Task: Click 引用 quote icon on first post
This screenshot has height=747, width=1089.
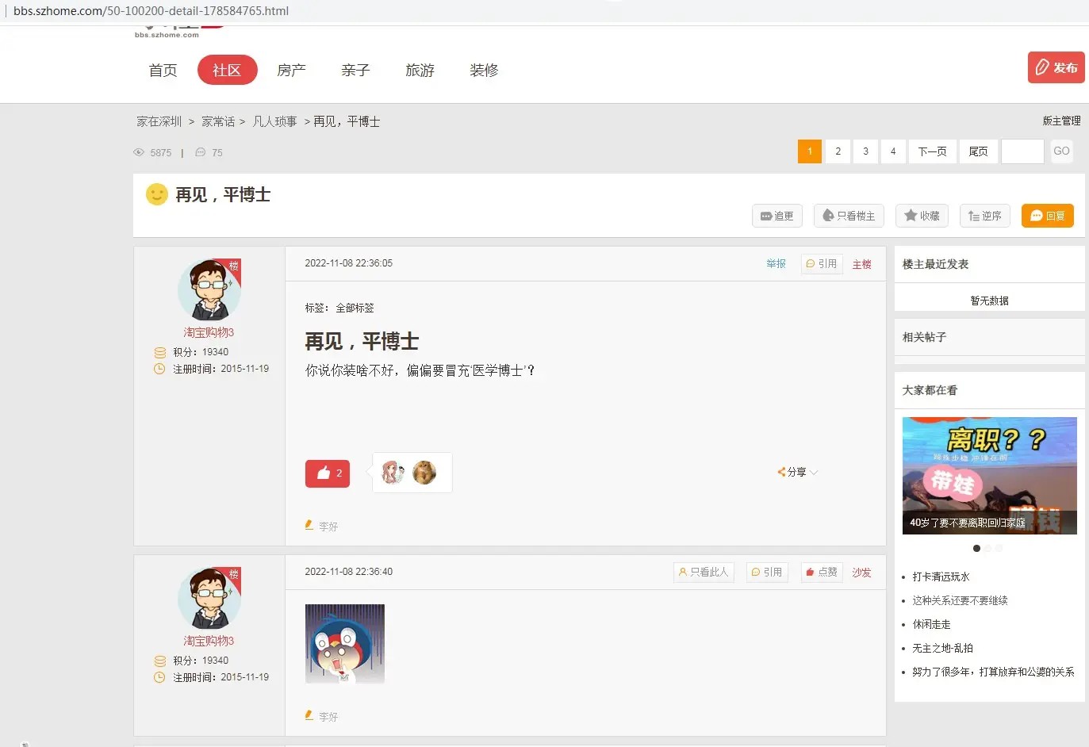Action: [821, 264]
